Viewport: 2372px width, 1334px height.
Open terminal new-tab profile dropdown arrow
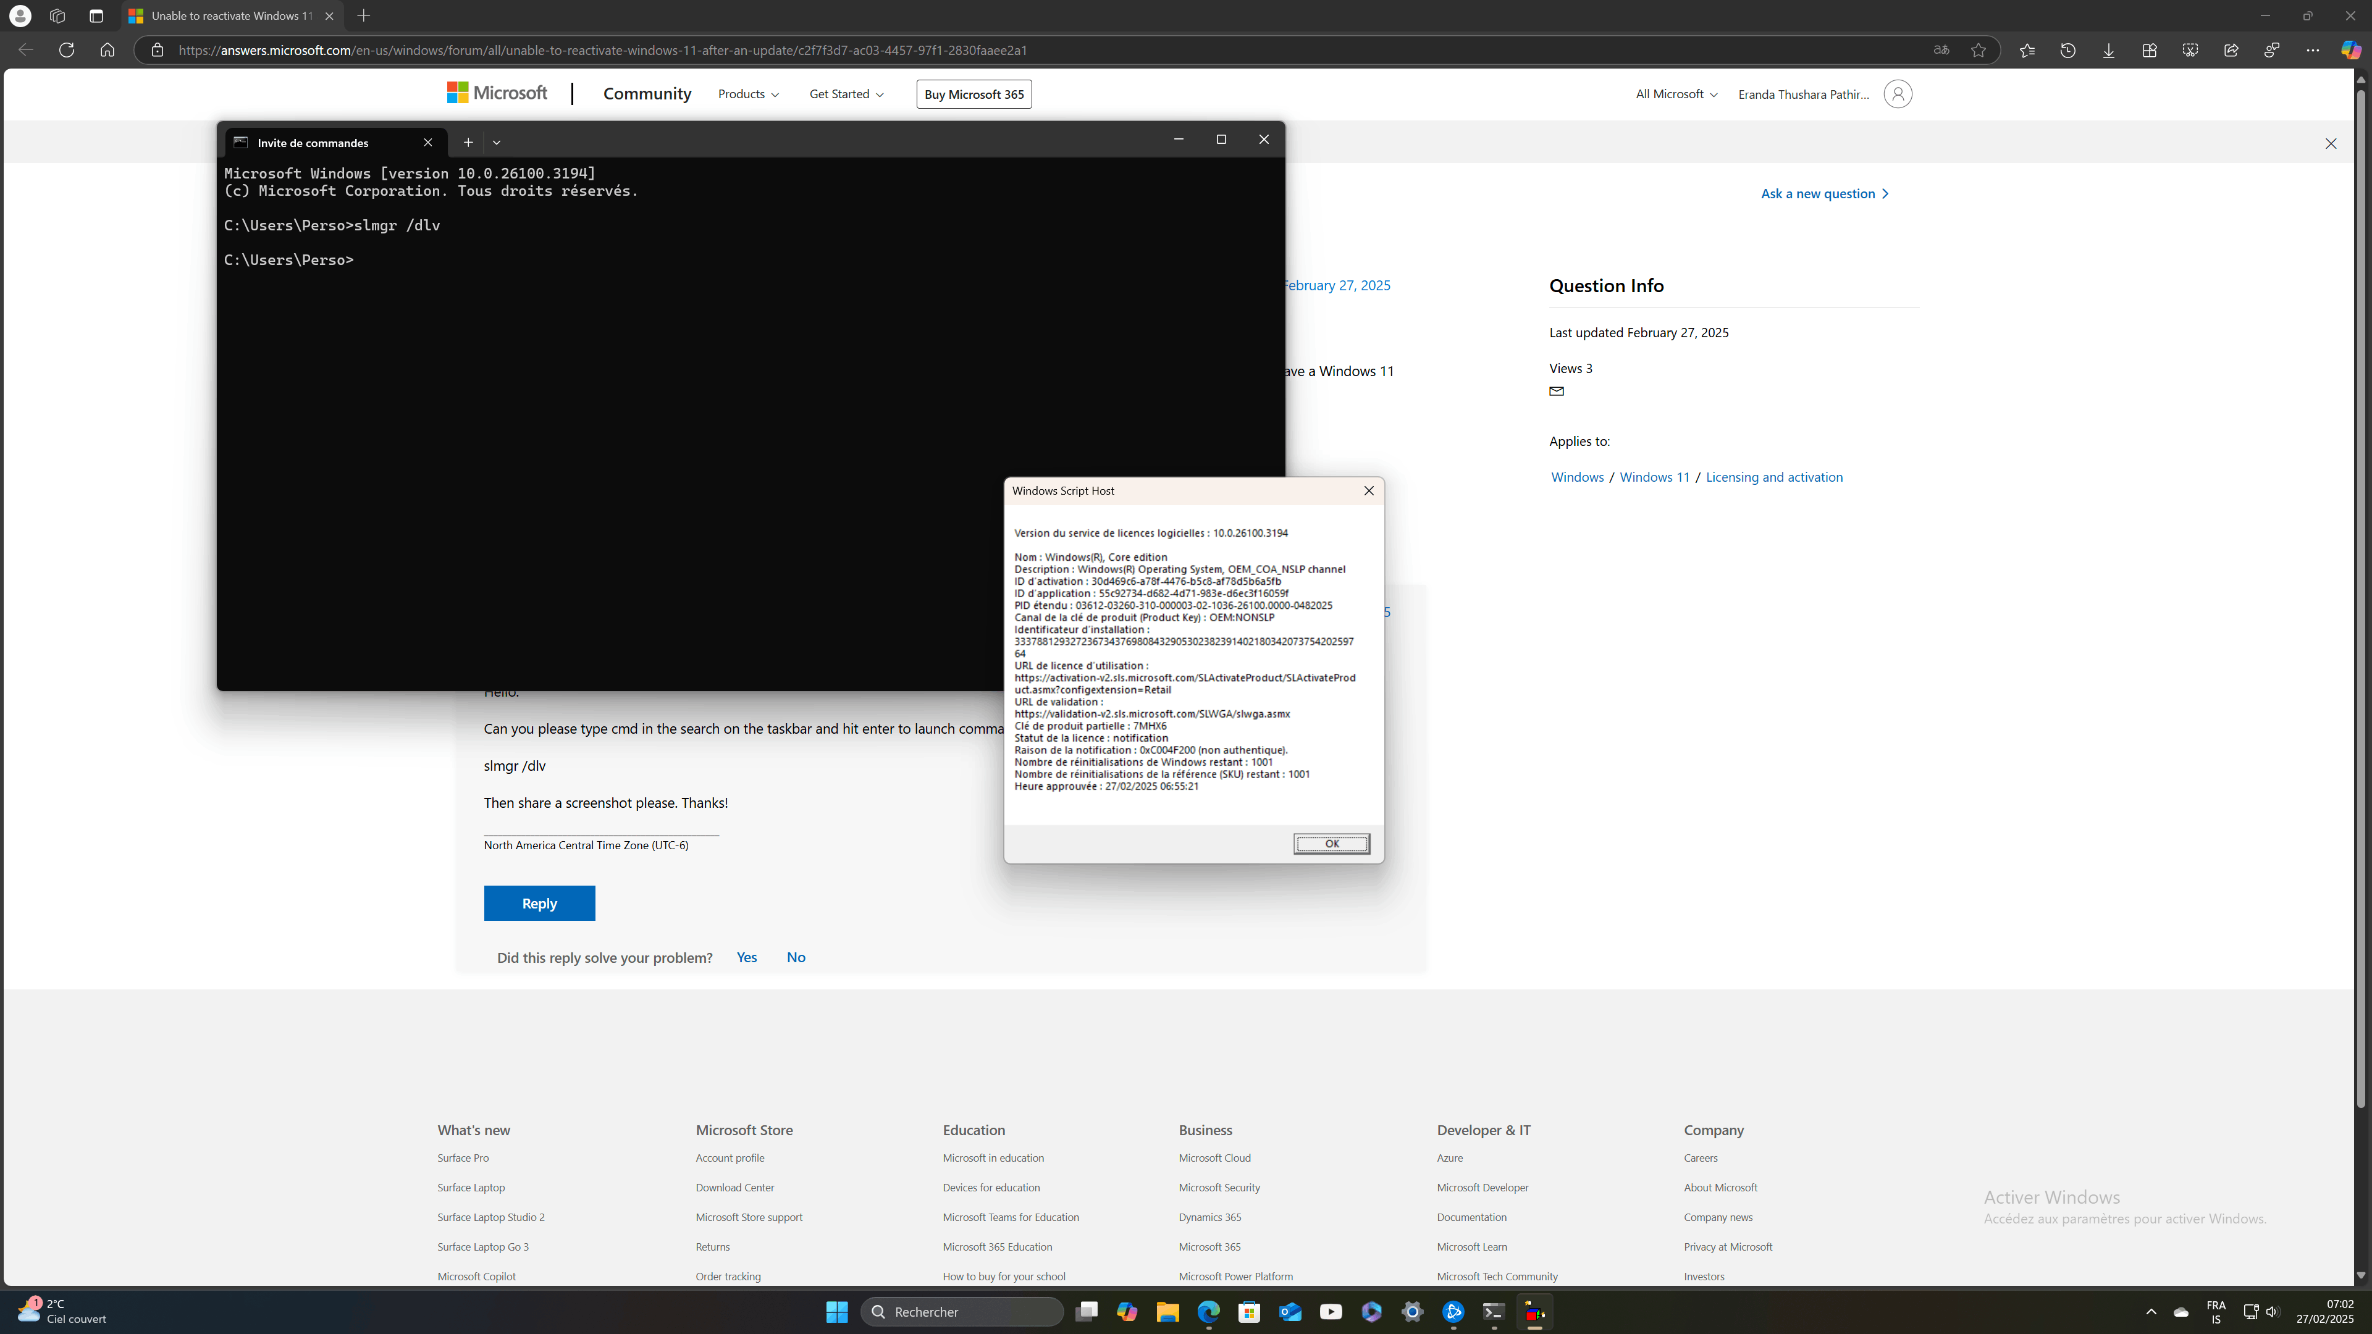[496, 142]
